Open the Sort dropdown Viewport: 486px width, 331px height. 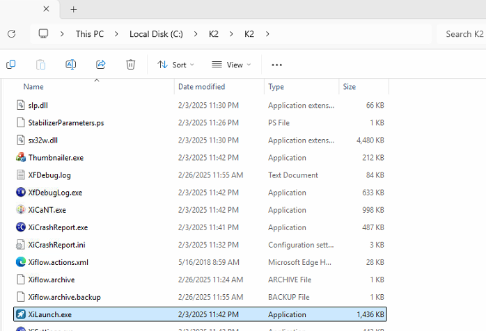tap(175, 65)
